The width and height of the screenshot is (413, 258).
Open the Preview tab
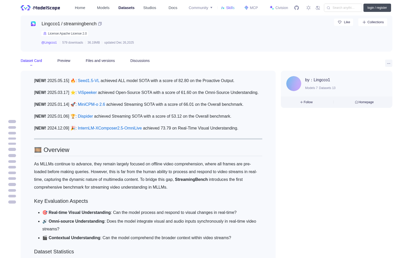64,61
